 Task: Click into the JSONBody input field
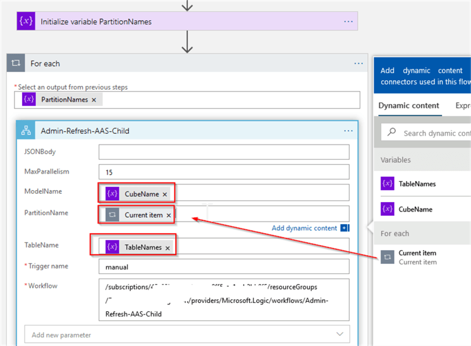pos(224,152)
